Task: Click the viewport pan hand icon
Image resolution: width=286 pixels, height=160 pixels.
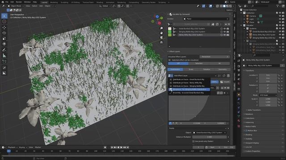Action: point(161,33)
